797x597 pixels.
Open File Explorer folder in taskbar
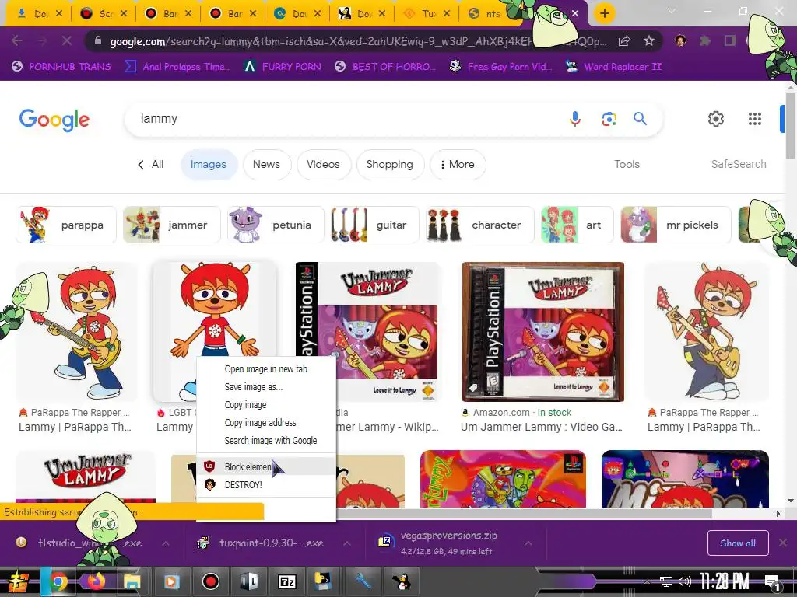click(132, 581)
